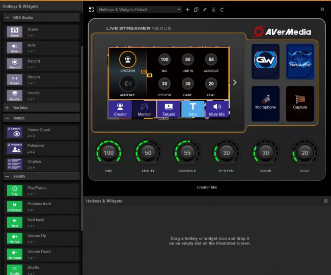This screenshot has width=331, height=275.
Task: Click SYSTEM level 30 on screen
Action: 164,84
